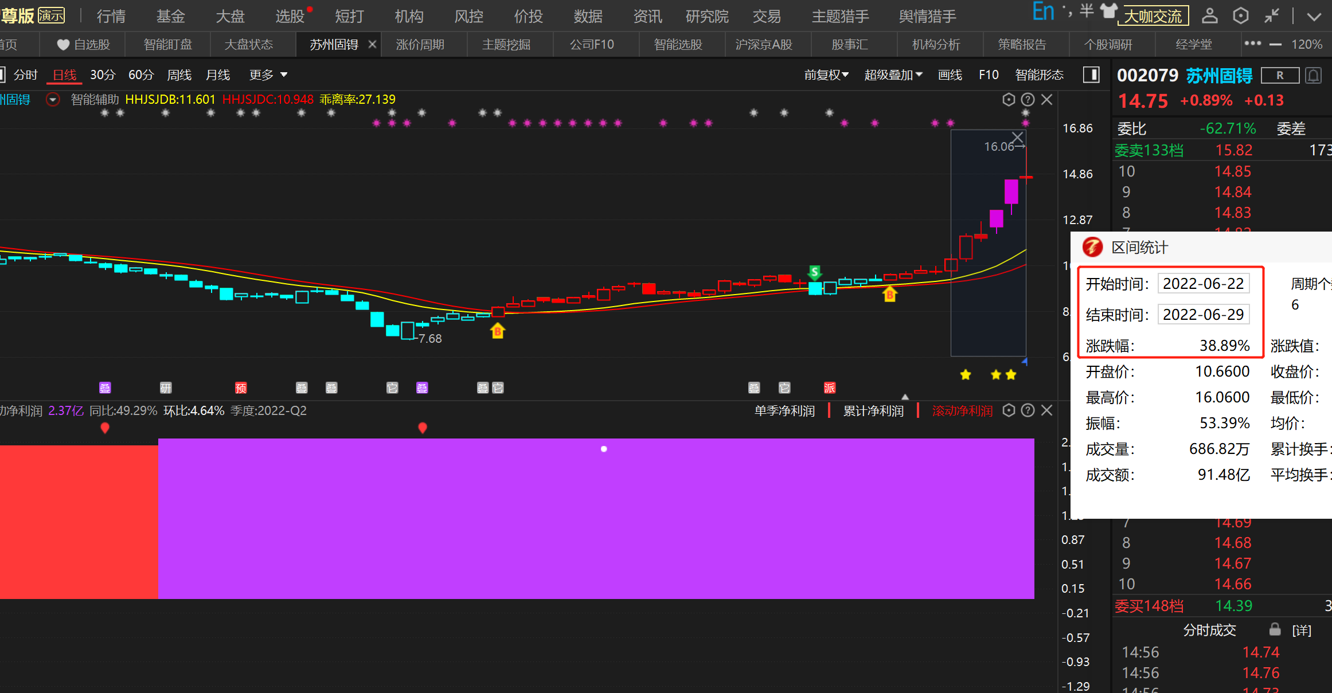Screen dimensions: 1332x693
Task: Open main chart help question-mark icon
Action: [x=1028, y=100]
